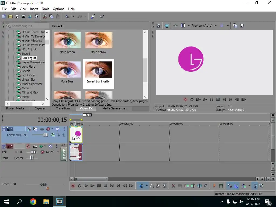The height and width of the screenshot is (207, 276).
Task: Click the Undo arrow icon
Action: click(x=68, y=16)
